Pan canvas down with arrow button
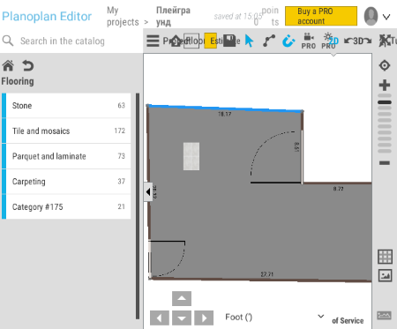 tap(182, 318)
